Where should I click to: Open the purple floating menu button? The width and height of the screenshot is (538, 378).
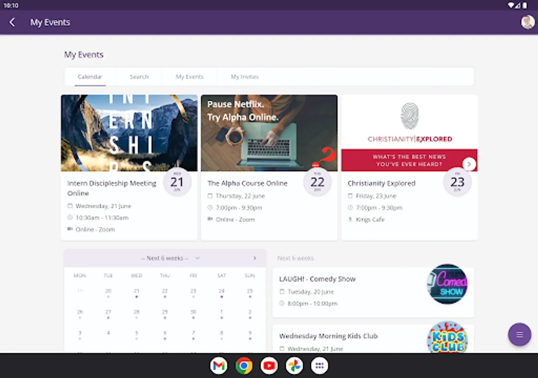tap(520, 334)
